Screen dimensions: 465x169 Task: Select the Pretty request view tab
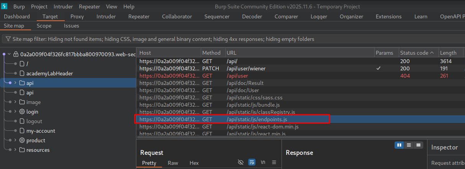coord(149,163)
